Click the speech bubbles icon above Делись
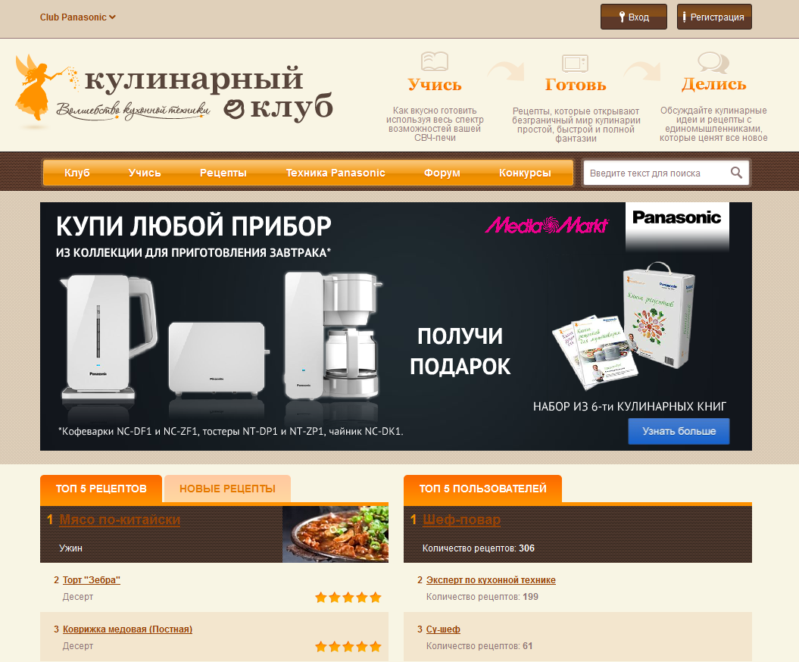Viewport: 799px width, 662px height. tap(713, 63)
